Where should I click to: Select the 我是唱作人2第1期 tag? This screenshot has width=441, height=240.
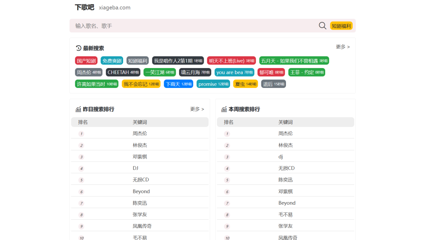178,61
